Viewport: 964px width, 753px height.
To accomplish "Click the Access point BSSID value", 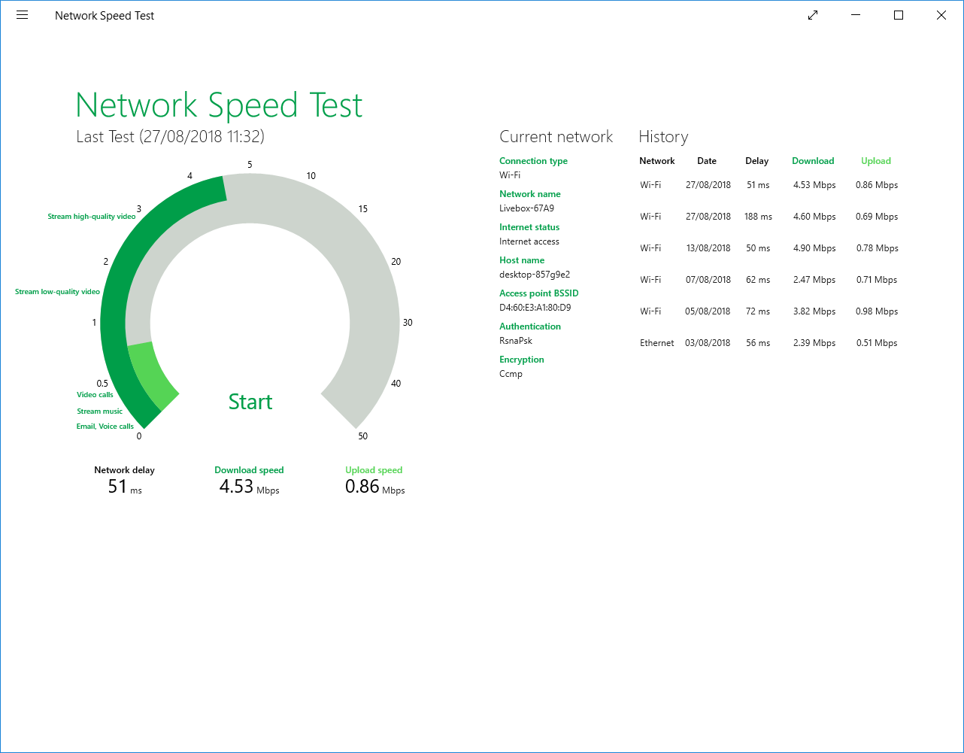I will (x=536, y=307).
